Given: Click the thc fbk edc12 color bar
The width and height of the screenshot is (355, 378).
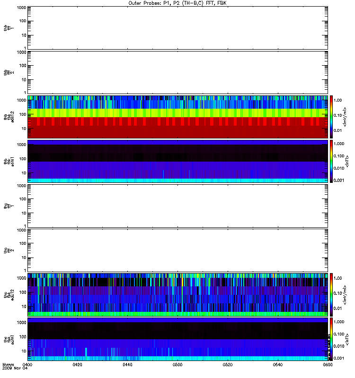Looking at the screenshot, I should click(x=331, y=294).
